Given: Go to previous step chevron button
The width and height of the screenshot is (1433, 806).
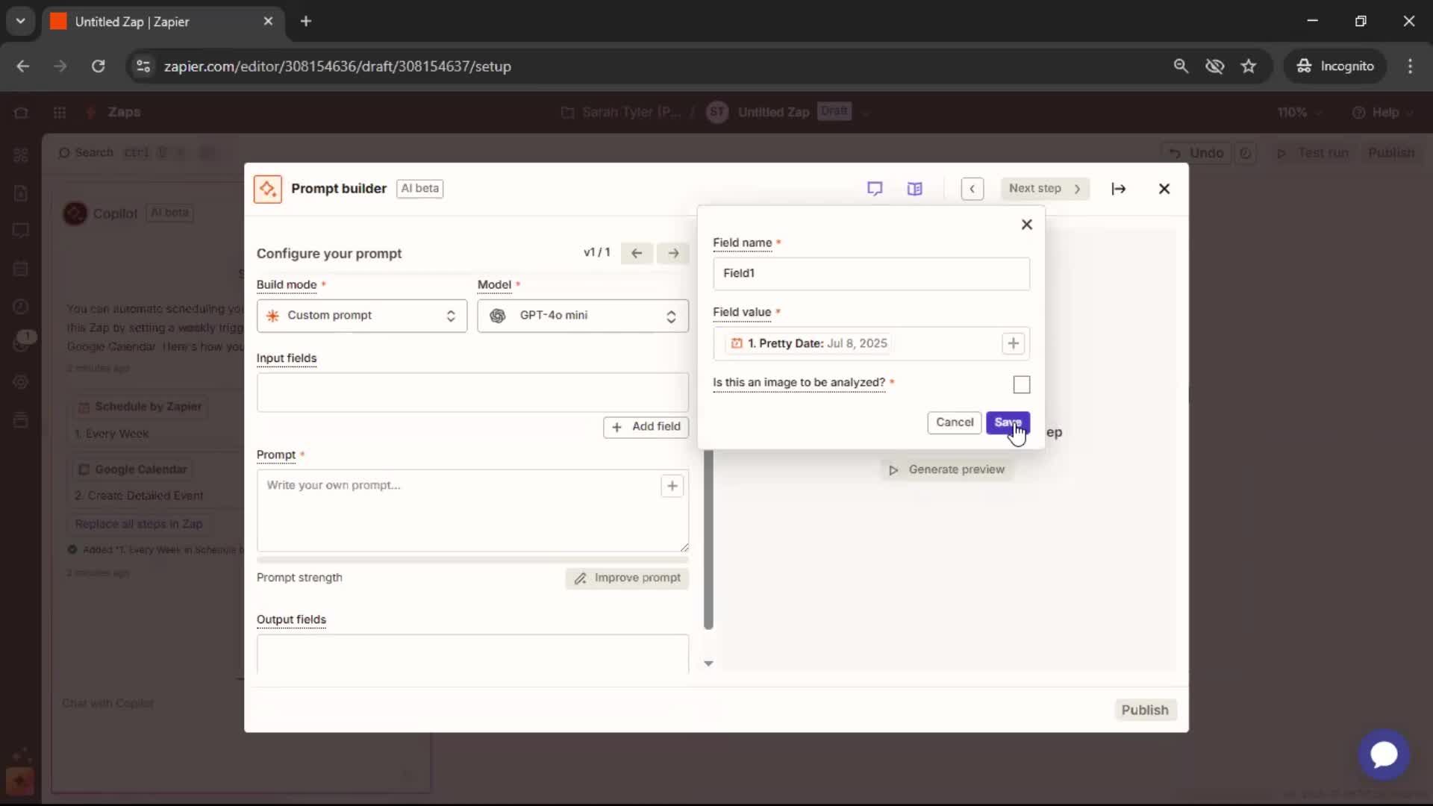Looking at the screenshot, I should pyautogui.click(x=972, y=189).
